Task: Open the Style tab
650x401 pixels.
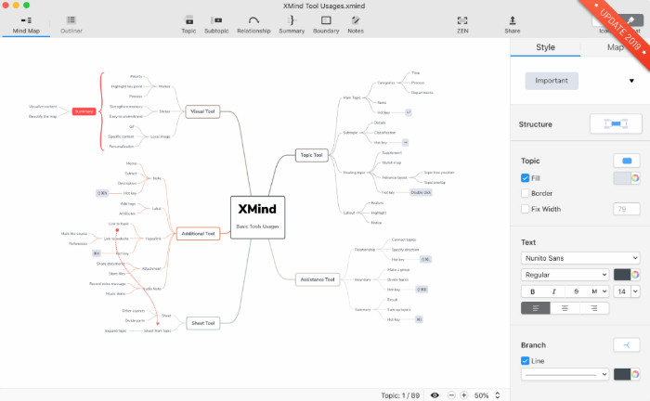Action: (x=545, y=47)
